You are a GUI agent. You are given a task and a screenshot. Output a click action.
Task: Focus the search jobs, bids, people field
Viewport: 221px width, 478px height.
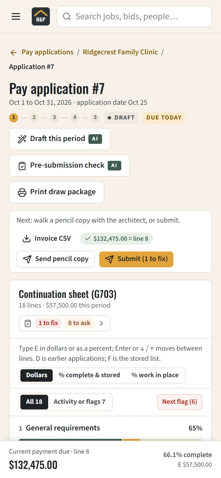click(x=134, y=16)
